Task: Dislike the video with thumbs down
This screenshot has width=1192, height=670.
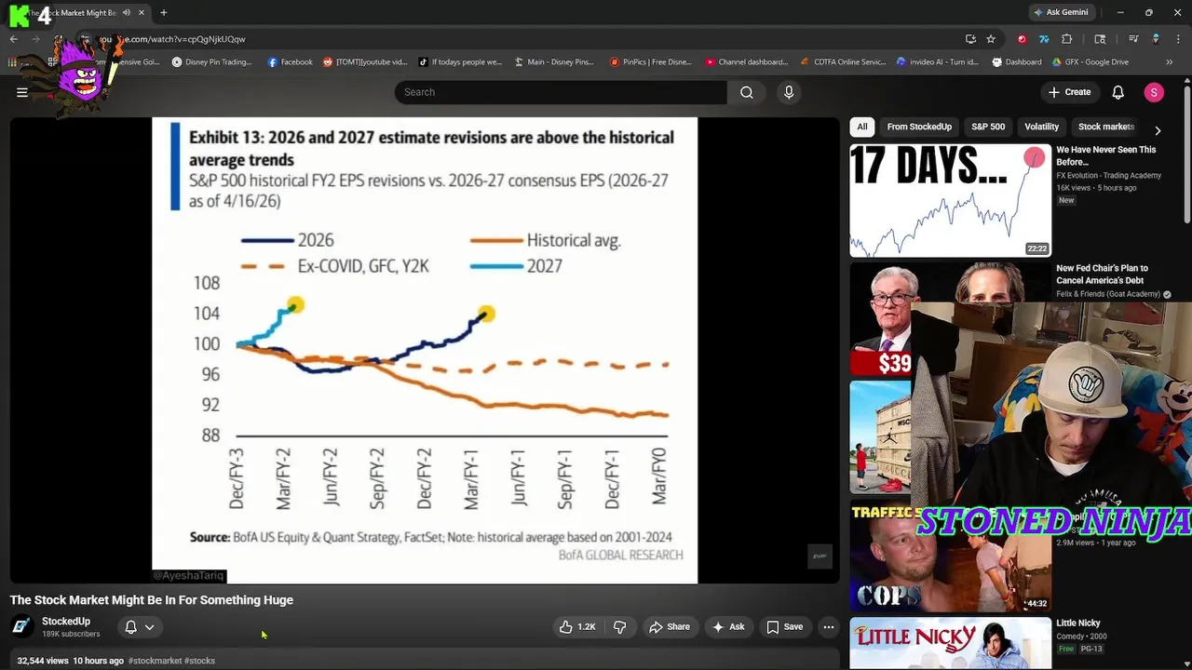Action: click(620, 627)
